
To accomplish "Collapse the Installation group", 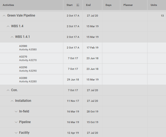I will point(12,101).
